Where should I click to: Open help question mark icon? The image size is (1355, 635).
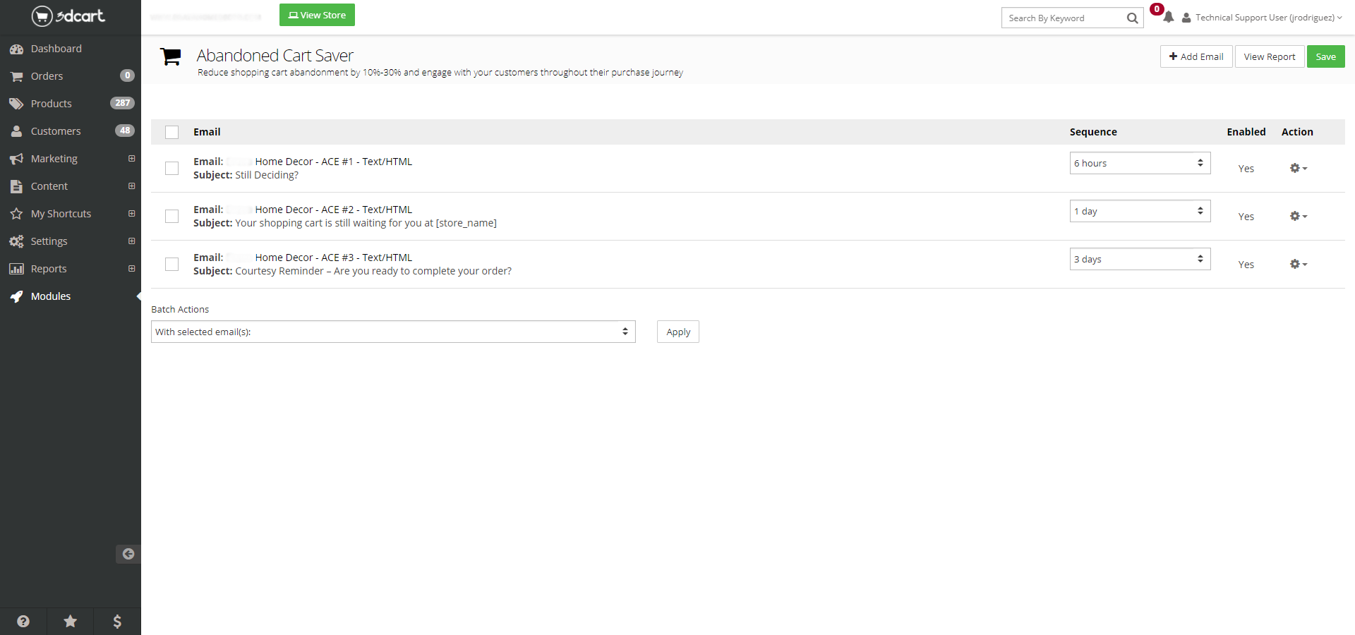click(x=23, y=621)
